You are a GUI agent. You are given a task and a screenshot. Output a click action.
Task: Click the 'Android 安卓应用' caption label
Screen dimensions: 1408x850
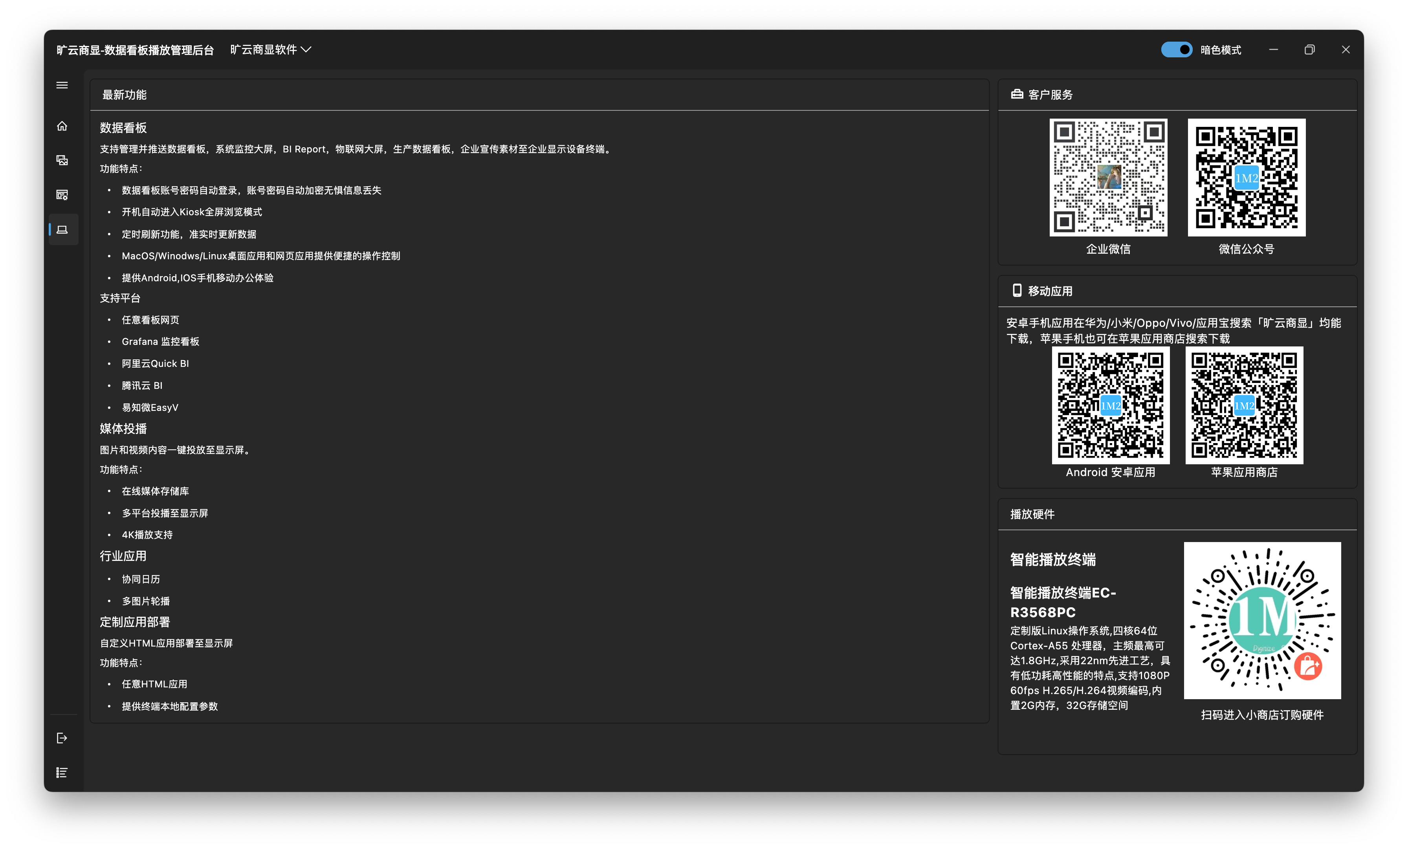pos(1111,473)
